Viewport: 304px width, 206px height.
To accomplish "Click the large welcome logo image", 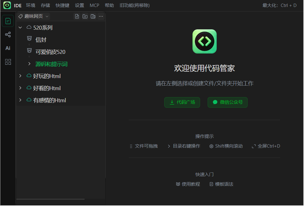I will tap(205, 41).
